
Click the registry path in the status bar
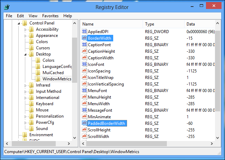tap(72, 152)
